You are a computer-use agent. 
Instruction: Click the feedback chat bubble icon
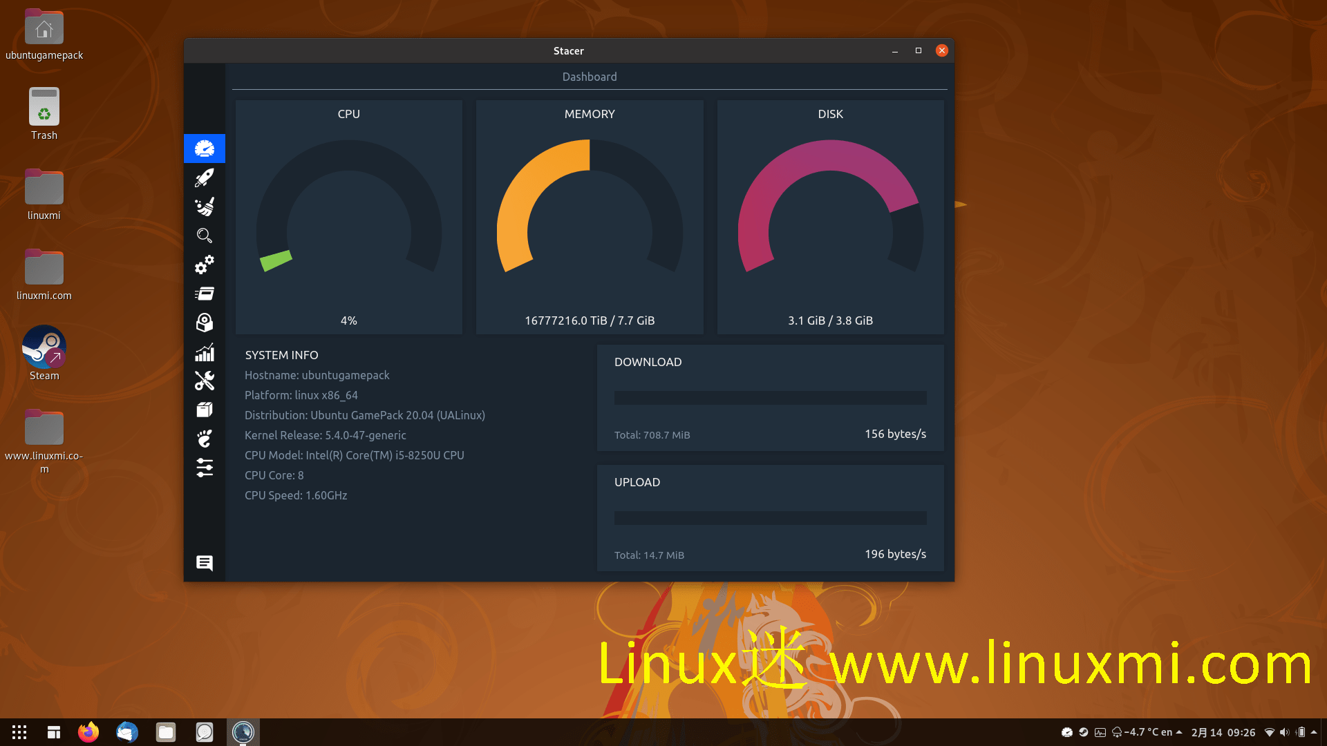pyautogui.click(x=205, y=563)
